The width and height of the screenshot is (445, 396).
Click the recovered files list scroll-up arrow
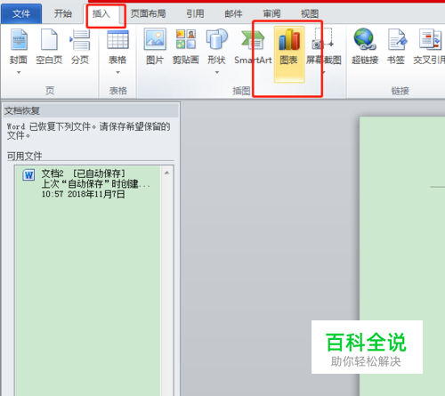[x=167, y=173]
